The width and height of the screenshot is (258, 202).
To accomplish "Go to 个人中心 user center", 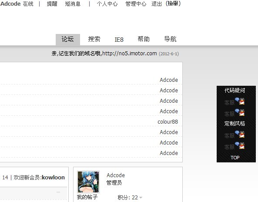I will pos(107,3).
